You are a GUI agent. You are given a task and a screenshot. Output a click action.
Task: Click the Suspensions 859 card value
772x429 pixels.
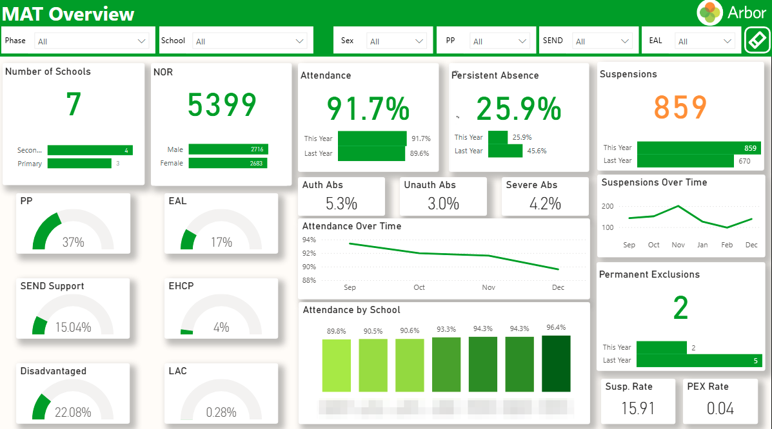tap(680, 108)
